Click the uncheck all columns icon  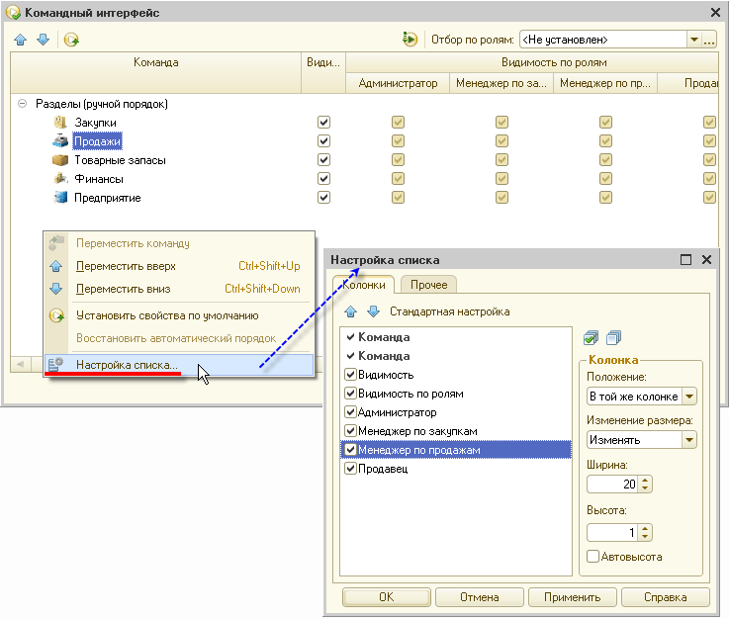click(x=613, y=338)
